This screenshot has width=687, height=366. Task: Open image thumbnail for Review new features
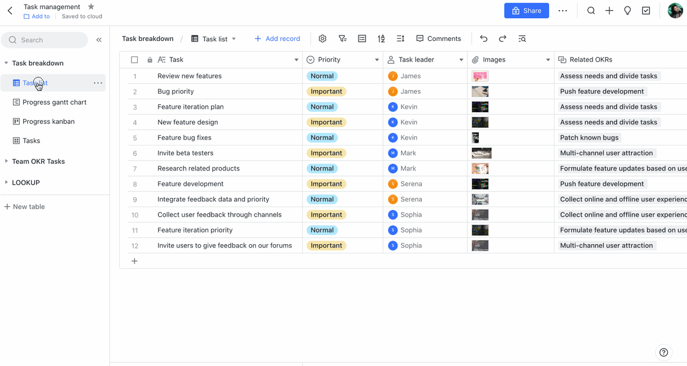[480, 76]
